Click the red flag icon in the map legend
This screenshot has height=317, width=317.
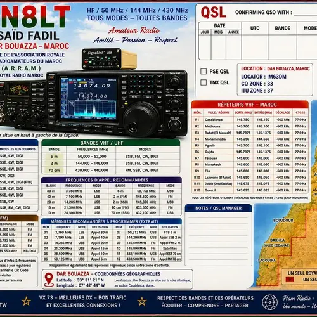[x=290, y=280]
